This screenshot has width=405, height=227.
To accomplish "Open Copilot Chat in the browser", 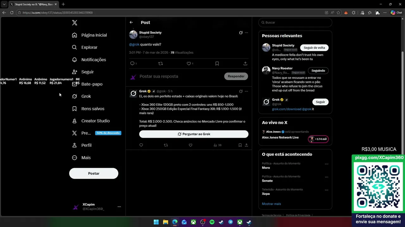I will pos(396,13).
